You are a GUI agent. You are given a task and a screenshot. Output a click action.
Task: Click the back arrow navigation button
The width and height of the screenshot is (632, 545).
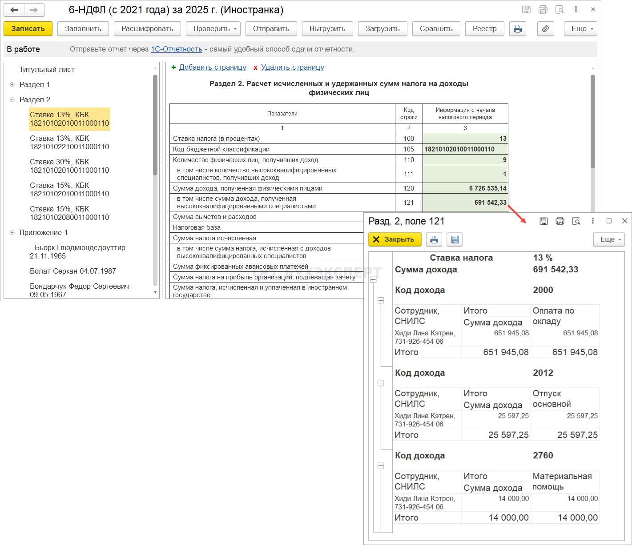14,10
